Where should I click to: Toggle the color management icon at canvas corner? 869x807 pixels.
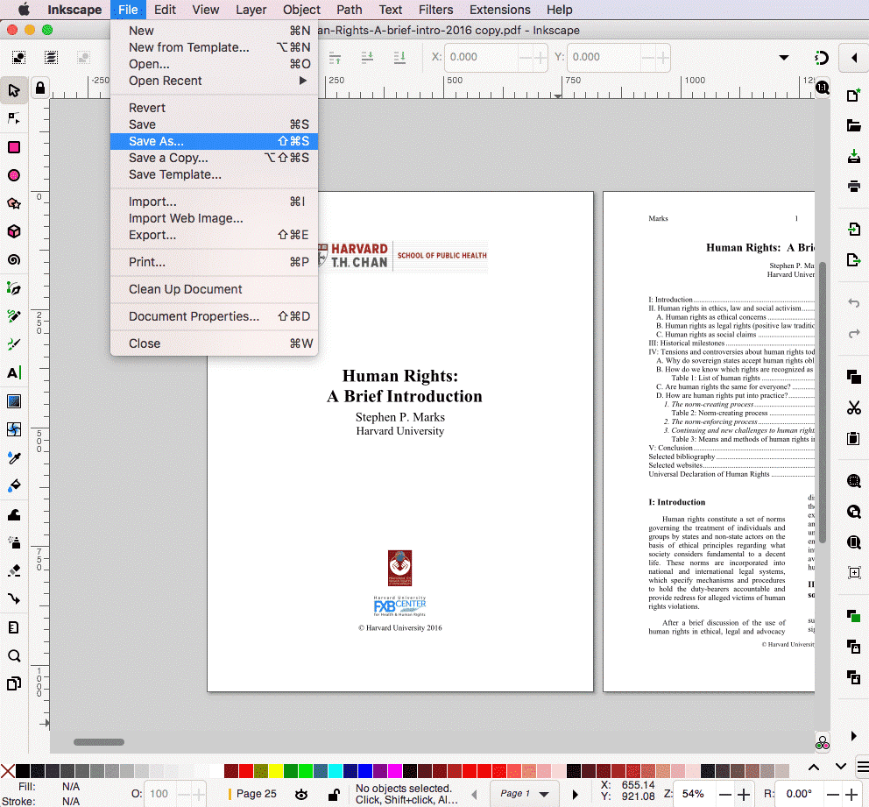point(823,743)
